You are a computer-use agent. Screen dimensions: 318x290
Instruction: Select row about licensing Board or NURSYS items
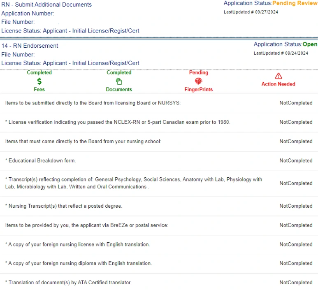click(x=159, y=103)
